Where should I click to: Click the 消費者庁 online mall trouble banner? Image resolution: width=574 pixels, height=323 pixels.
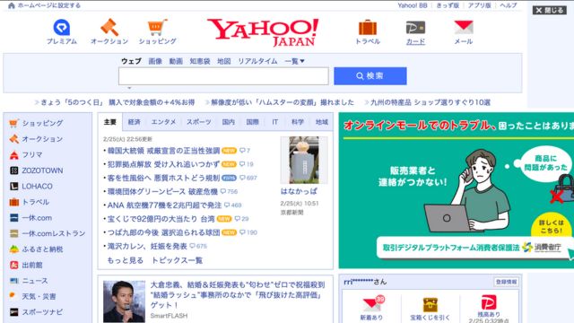pyautogui.click(x=457, y=190)
